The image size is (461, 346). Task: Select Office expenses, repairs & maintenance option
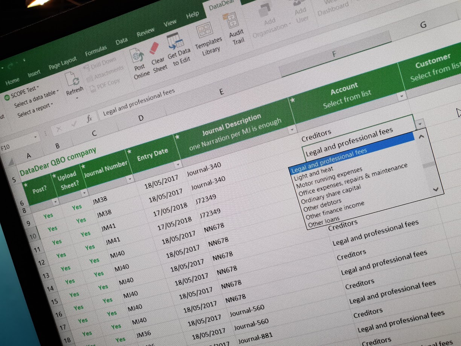click(353, 179)
